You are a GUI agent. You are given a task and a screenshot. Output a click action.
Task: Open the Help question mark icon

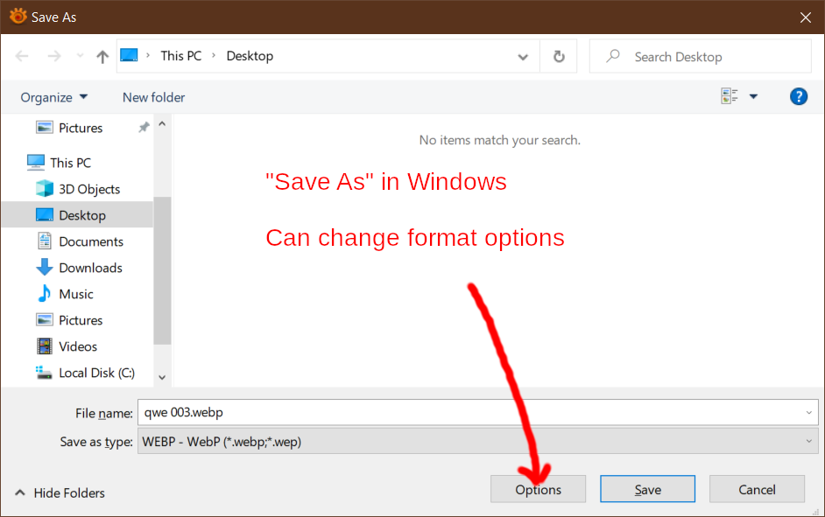coord(798,97)
